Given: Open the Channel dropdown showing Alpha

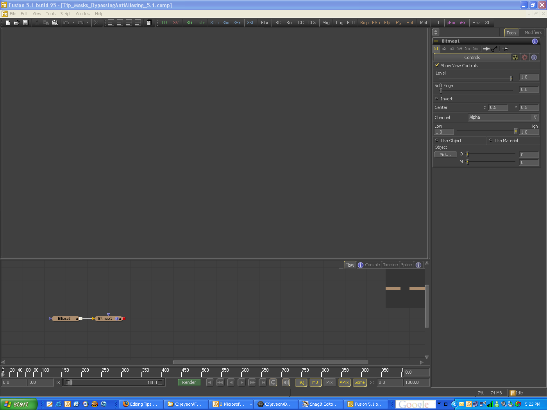Looking at the screenshot, I should tap(504, 117).
